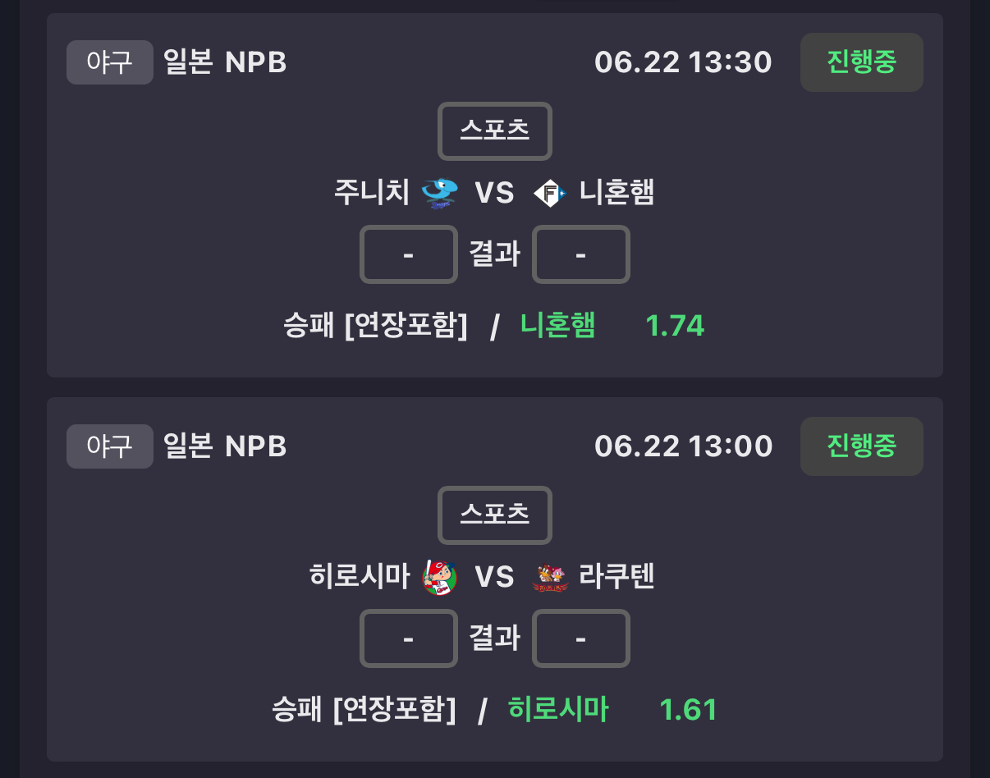The width and height of the screenshot is (990, 778).
Task: Click the Nippon-Ham Fighters team logo
Action: click(549, 193)
